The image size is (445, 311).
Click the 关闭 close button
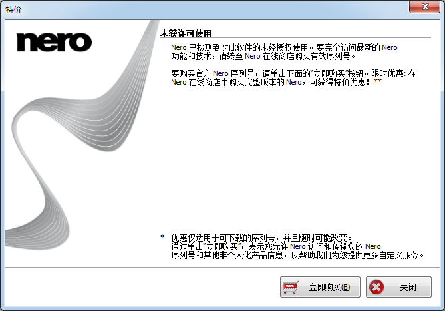[398, 287]
